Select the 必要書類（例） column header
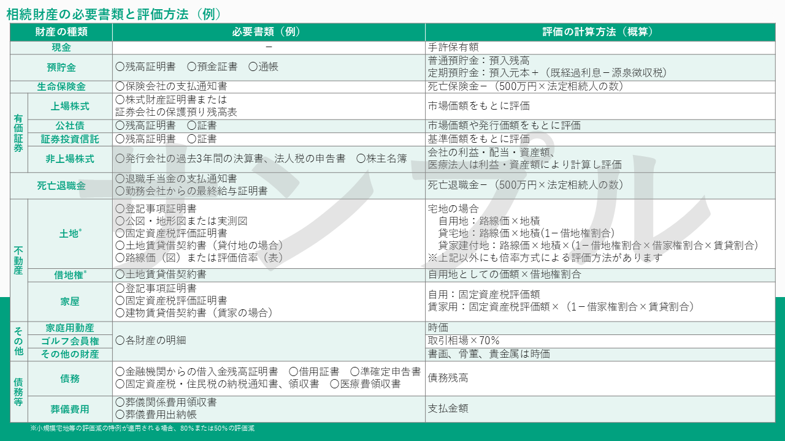The height and width of the screenshot is (441, 785). tap(269, 32)
